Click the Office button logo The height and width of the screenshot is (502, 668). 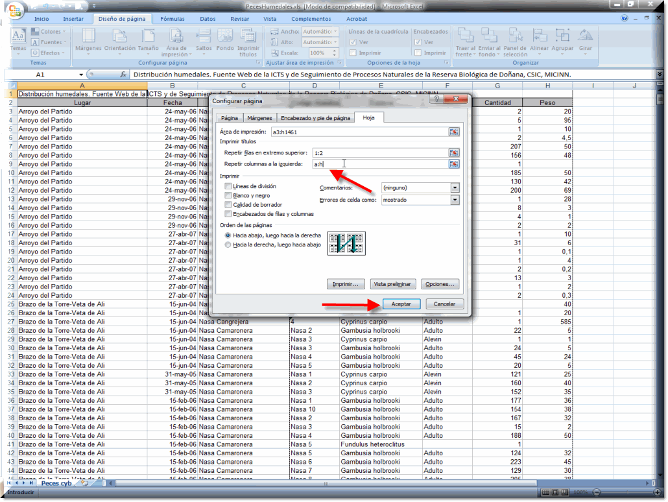[x=16, y=10]
